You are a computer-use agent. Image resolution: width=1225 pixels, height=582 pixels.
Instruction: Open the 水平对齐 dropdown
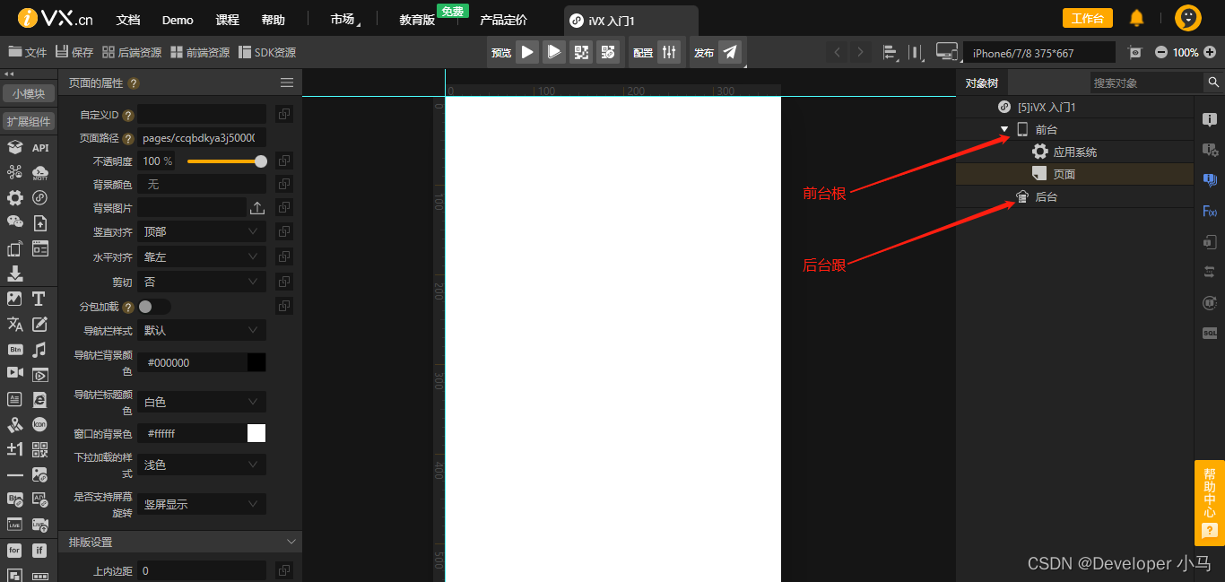coord(202,256)
